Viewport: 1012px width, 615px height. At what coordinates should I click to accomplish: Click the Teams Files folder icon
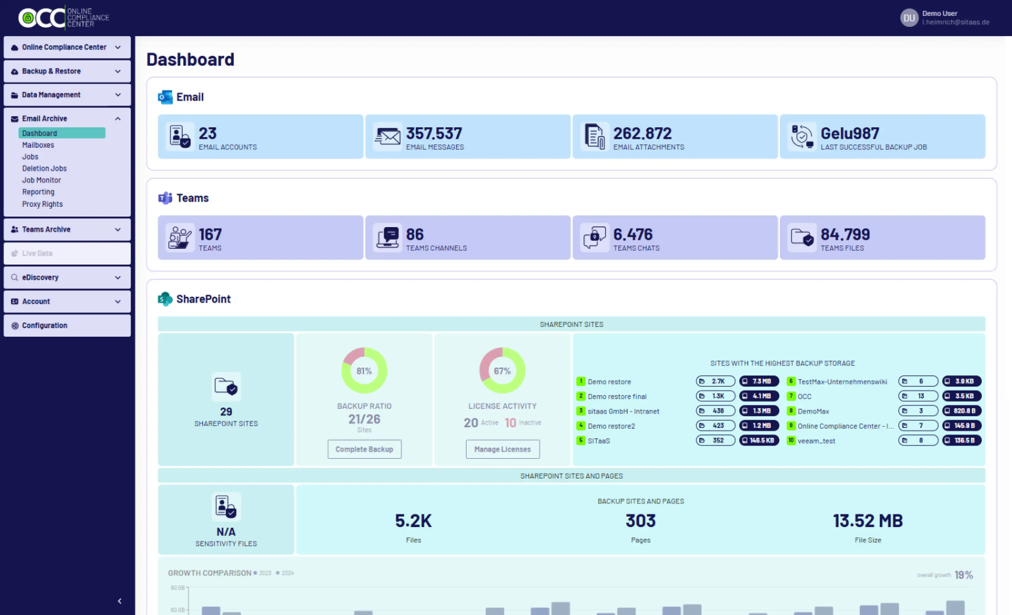[802, 237]
